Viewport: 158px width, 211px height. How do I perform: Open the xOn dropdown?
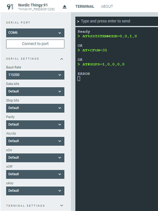tap(35, 158)
